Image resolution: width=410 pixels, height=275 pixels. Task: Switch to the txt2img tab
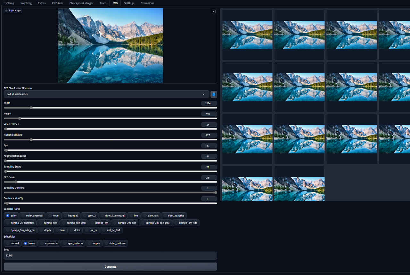pos(9,3)
